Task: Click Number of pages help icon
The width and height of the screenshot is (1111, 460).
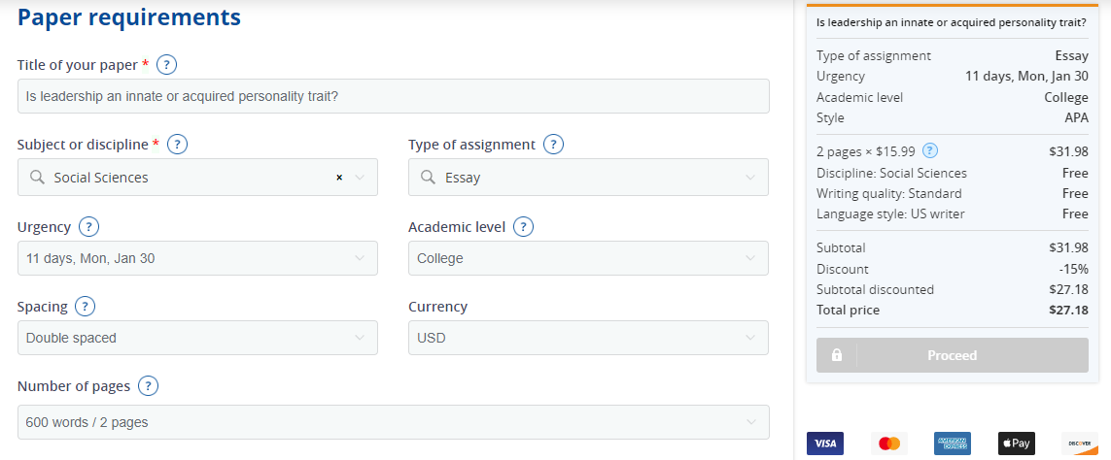Action: pos(148,386)
